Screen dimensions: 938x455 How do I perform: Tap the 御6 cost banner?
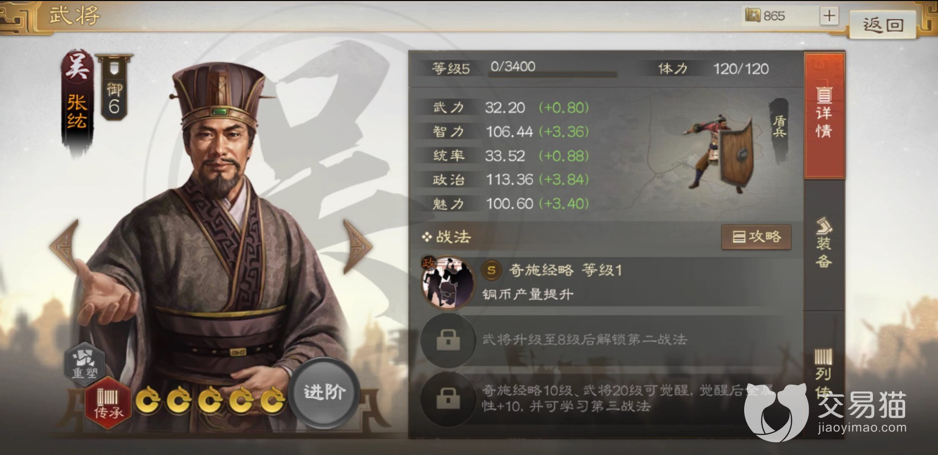[114, 88]
